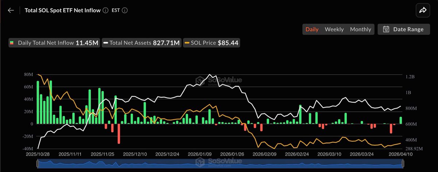Screen dimensions: 438x172
Task: Click the calendar icon in Date Range
Action: pyautogui.click(x=386, y=30)
